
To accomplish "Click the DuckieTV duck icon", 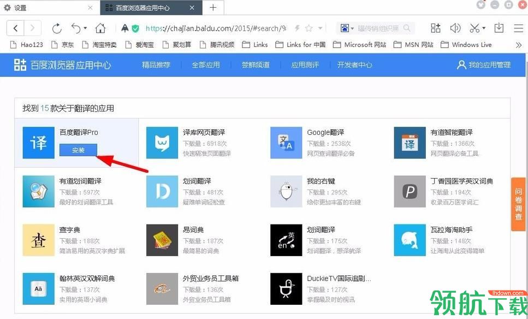I will tap(286, 288).
